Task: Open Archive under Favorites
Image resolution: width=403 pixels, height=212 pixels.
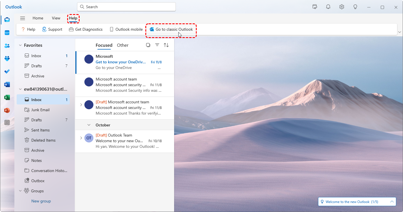Action: pyautogui.click(x=43, y=76)
